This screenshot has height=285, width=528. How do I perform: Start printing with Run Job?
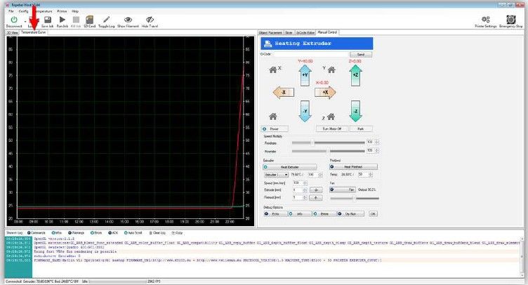click(x=62, y=20)
